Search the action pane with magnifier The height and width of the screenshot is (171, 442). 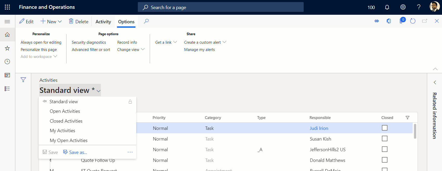click(x=146, y=21)
